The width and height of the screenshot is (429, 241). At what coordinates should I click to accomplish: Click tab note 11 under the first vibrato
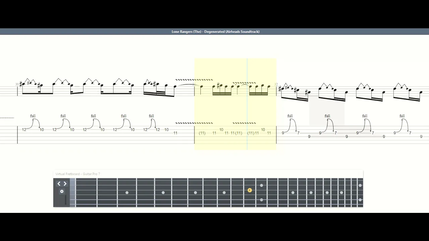coord(175,133)
